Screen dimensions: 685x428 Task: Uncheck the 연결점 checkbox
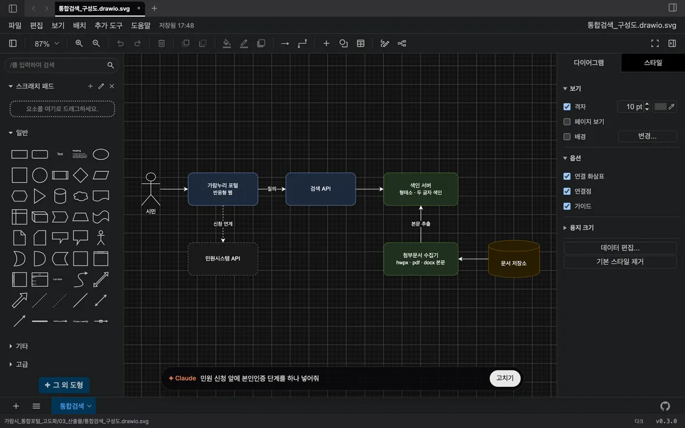567,191
